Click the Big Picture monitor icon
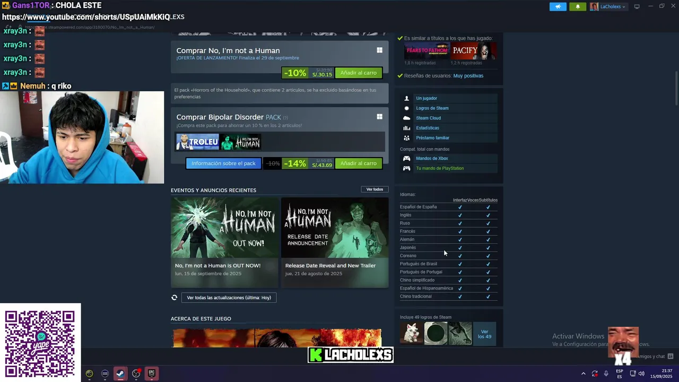Screen dimensions: 679x382 coord(637,6)
